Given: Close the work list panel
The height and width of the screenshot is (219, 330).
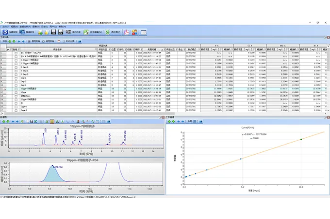Looking at the screenshot, I should coord(329,37).
